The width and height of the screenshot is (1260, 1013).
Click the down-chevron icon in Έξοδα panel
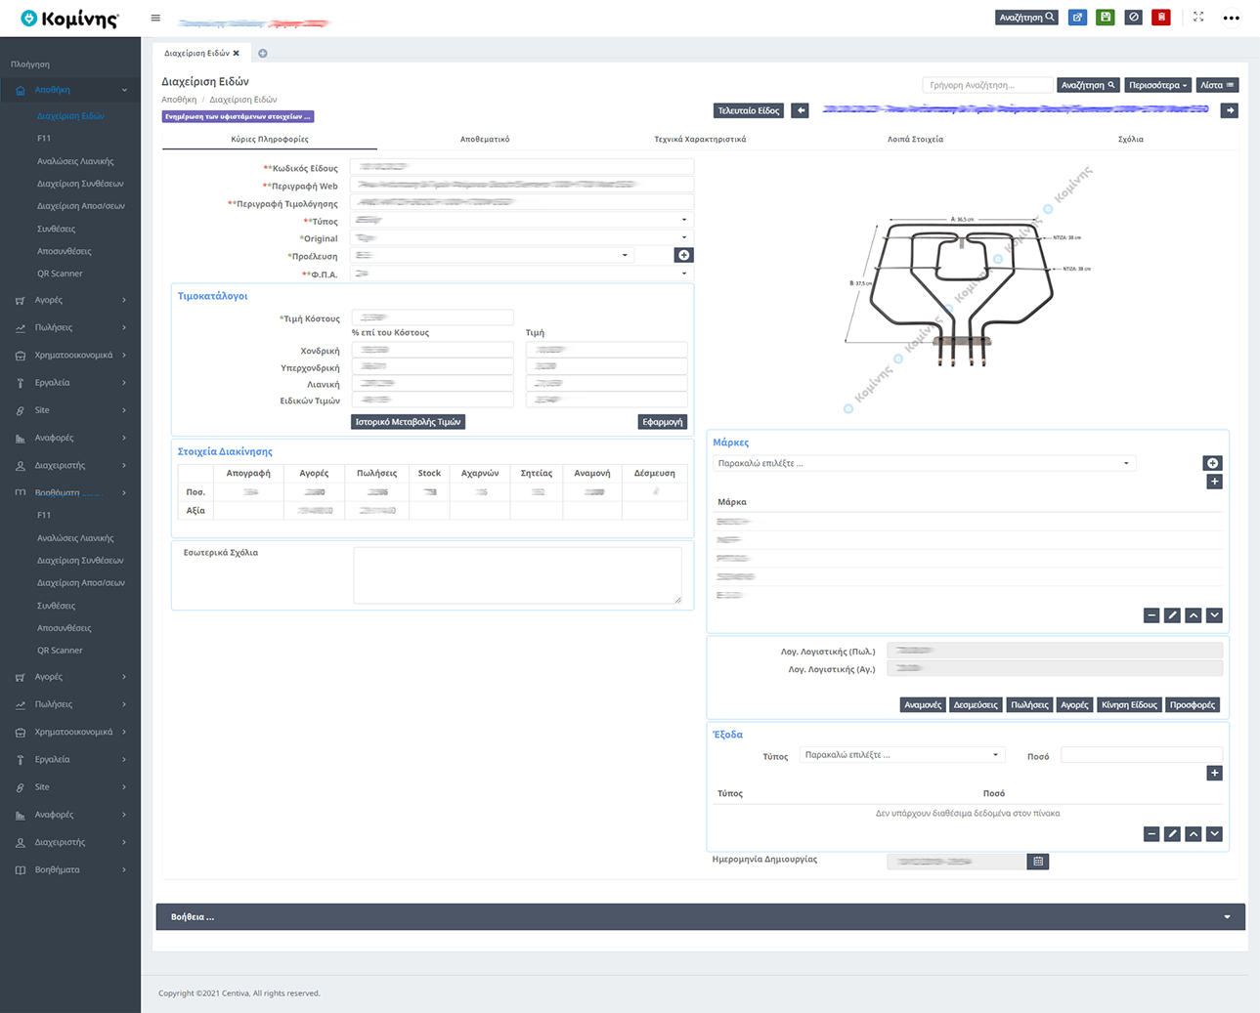(x=1214, y=834)
